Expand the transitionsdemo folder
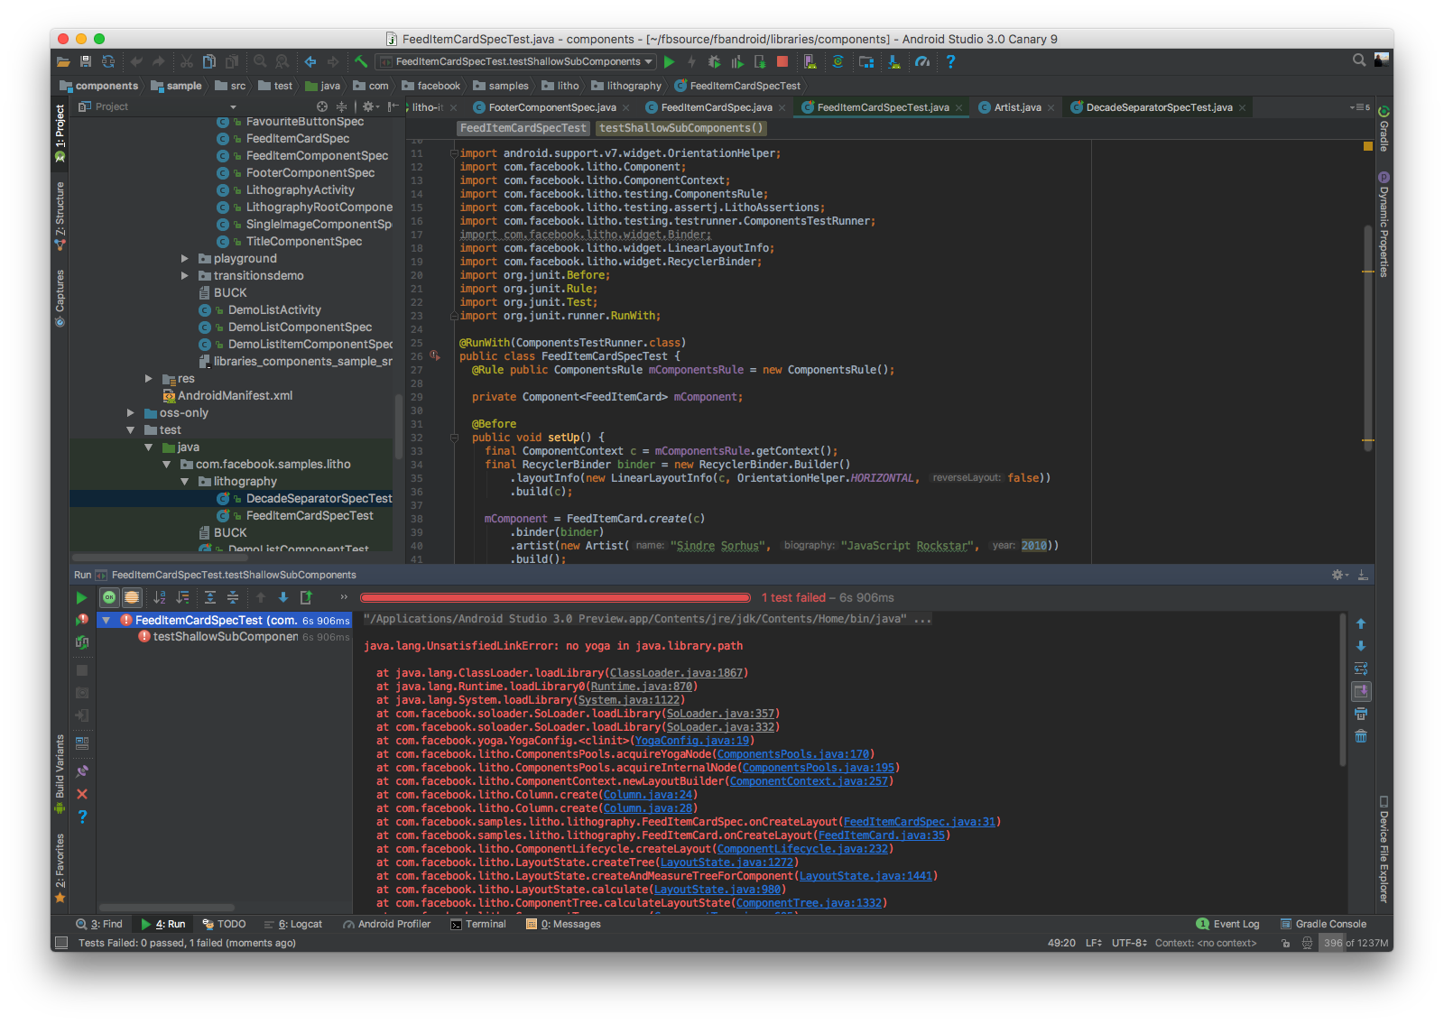Viewport: 1444px width, 1024px height. pyautogui.click(x=185, y=275)
